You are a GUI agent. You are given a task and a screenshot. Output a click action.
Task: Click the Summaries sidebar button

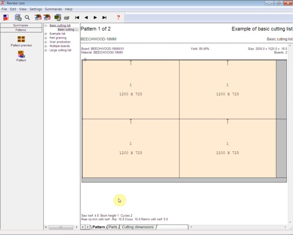coord(21,25)
